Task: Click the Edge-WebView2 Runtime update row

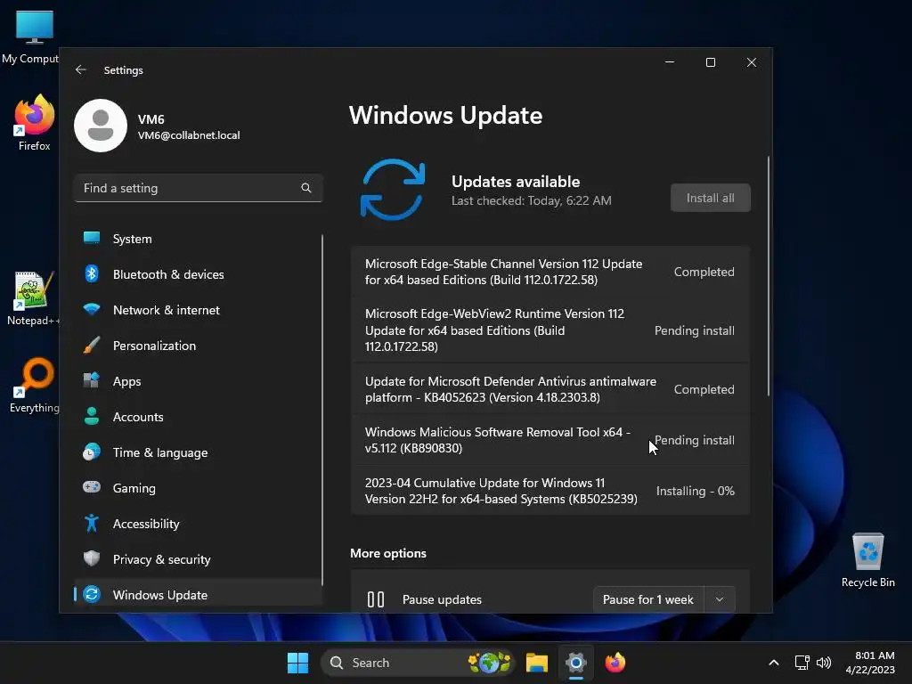Action: tap(550, 330)
